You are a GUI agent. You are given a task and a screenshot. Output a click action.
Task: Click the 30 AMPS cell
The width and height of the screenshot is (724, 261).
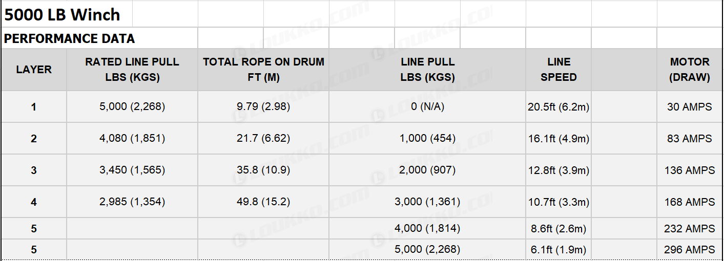pos(690,107)
